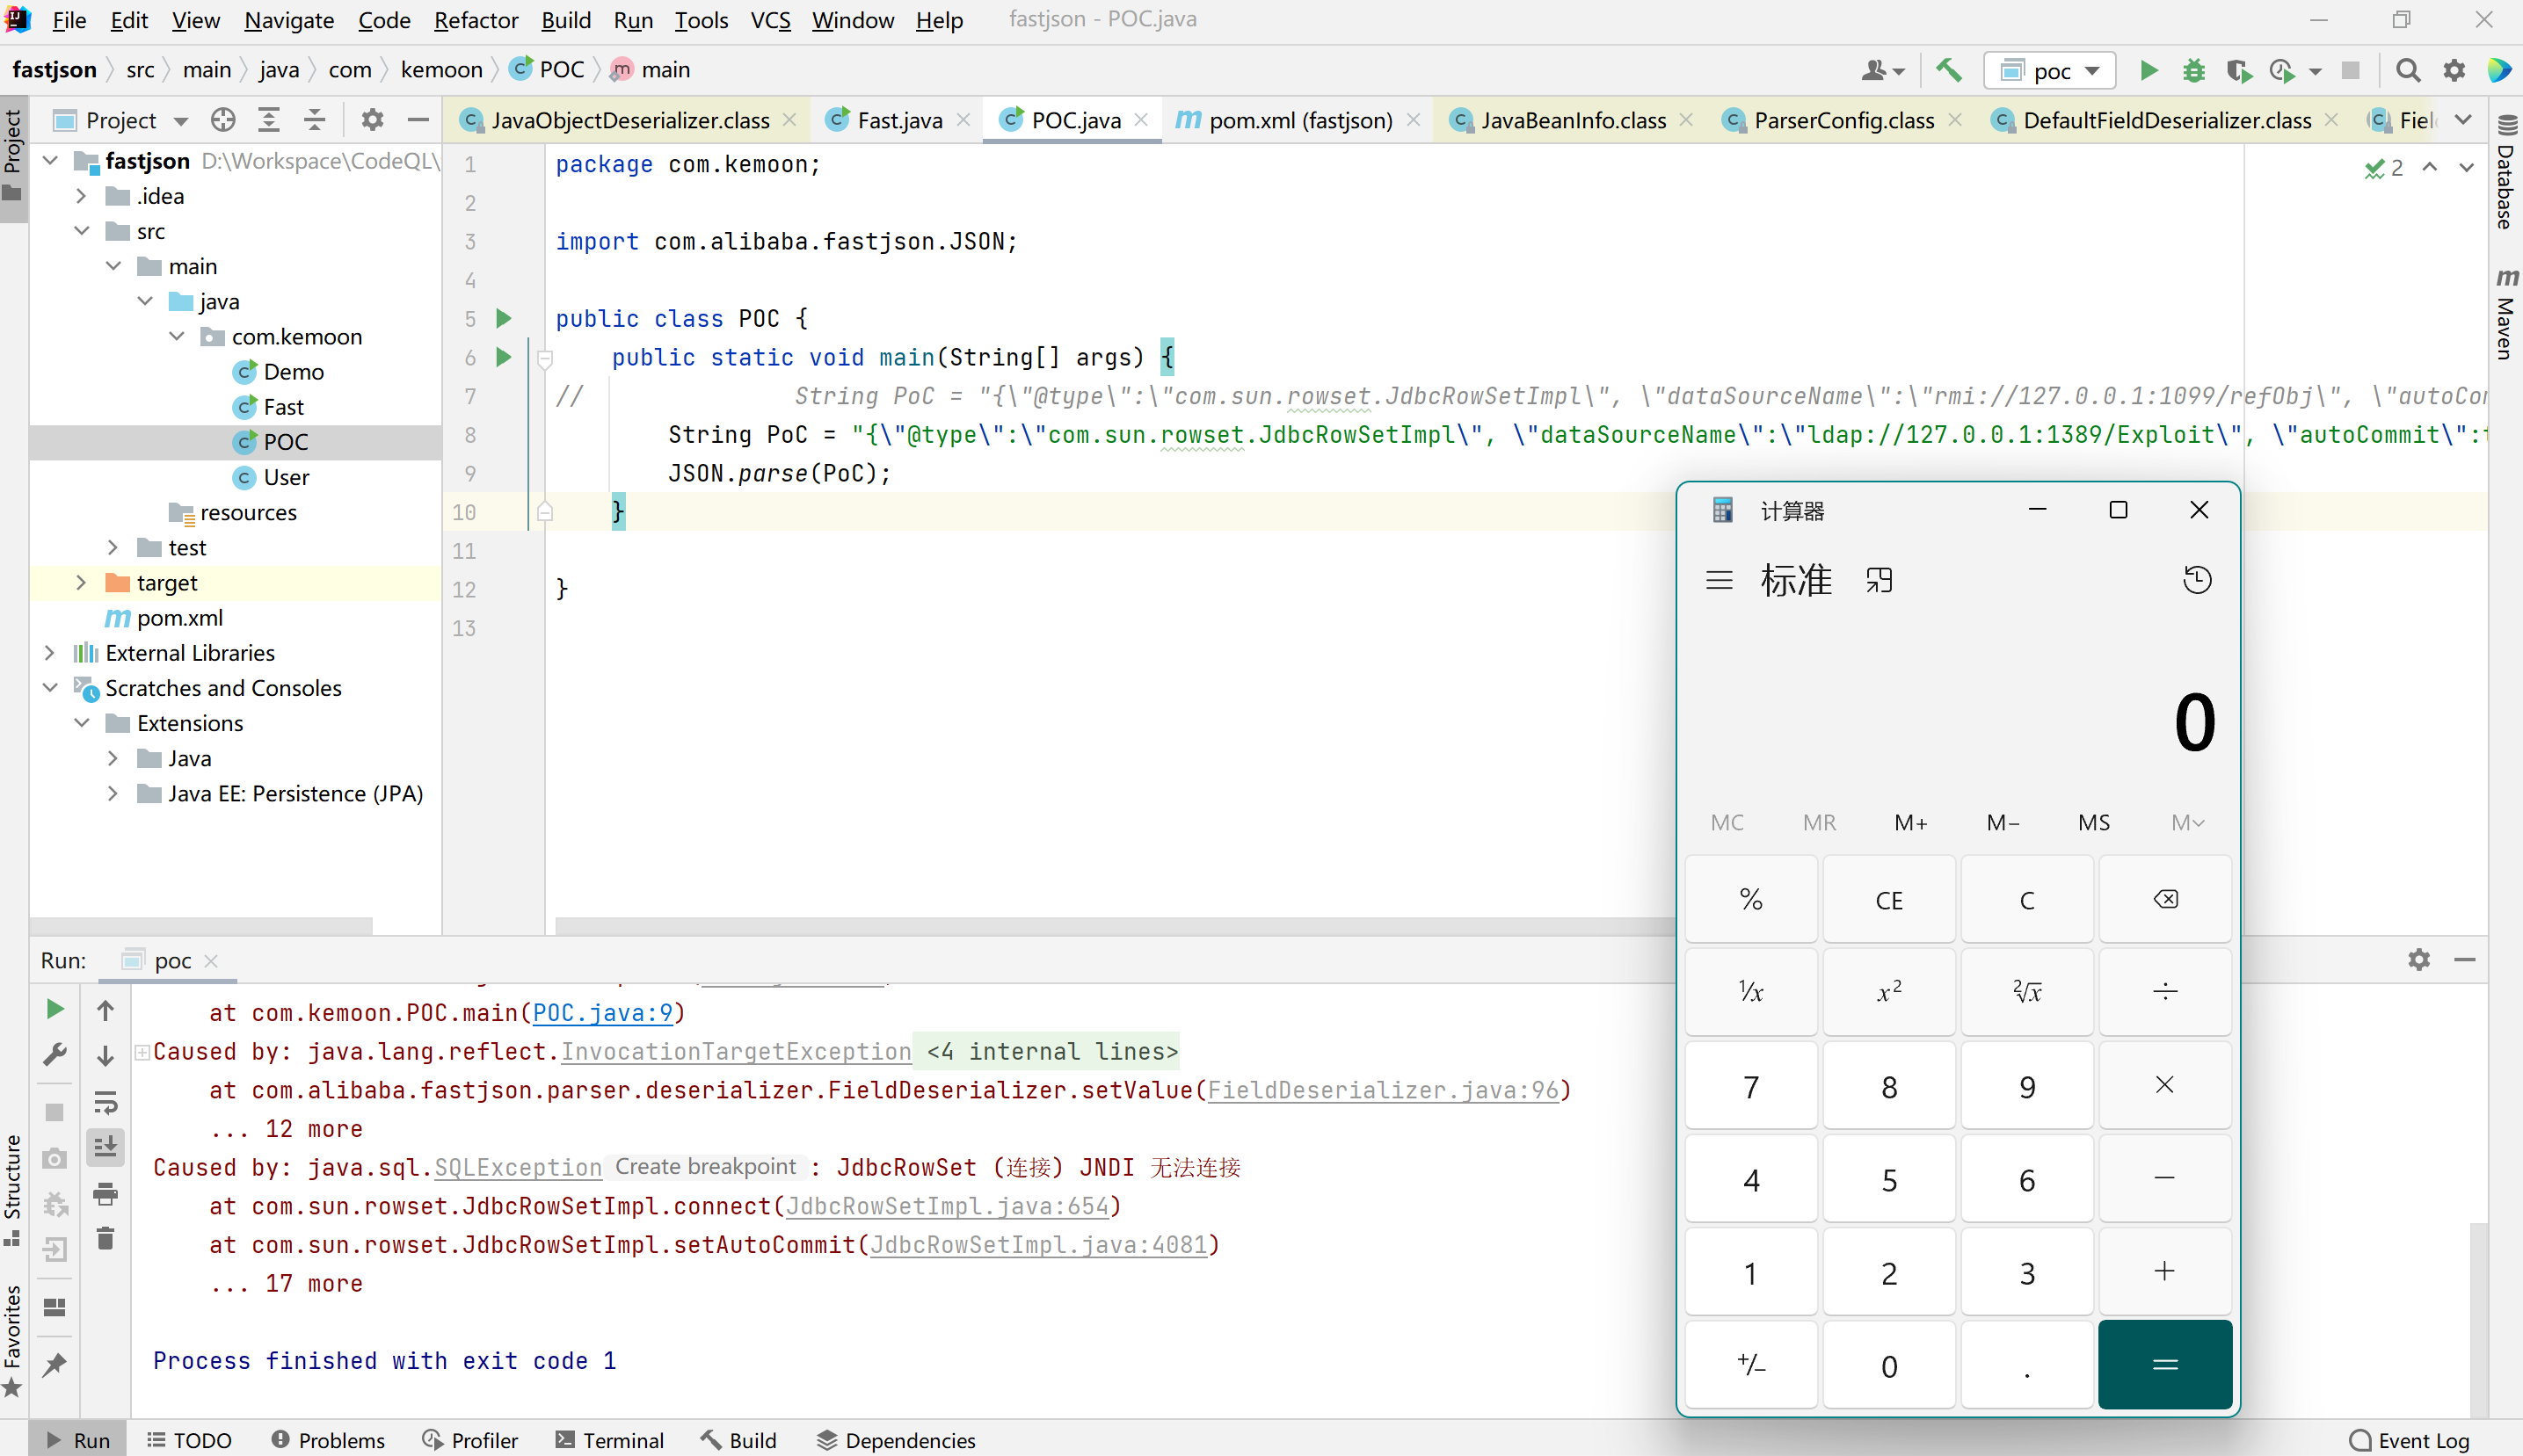The height and width of the screenshot is (1456, 2523).
Task: Open calculator history icon
Action: pyautogui.click(x=2196, y=580)
